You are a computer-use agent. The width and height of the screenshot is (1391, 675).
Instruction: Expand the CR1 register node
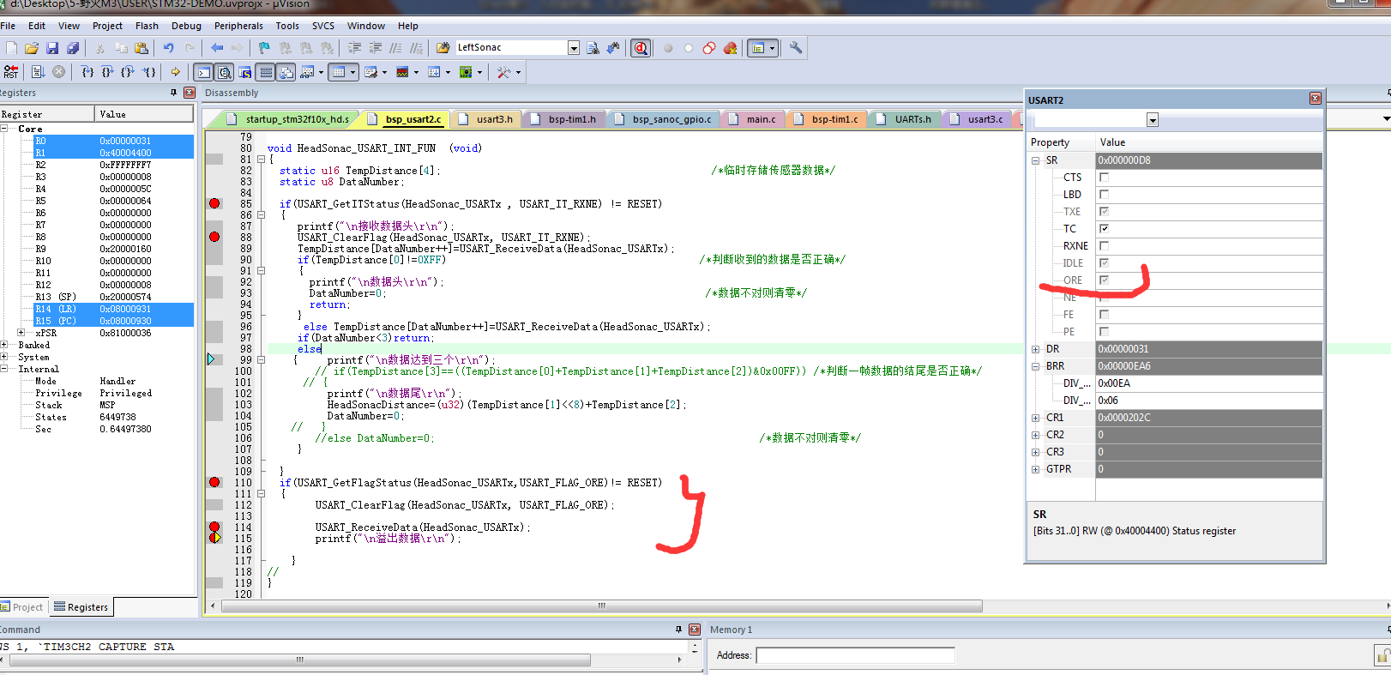tap(1035, 418)
